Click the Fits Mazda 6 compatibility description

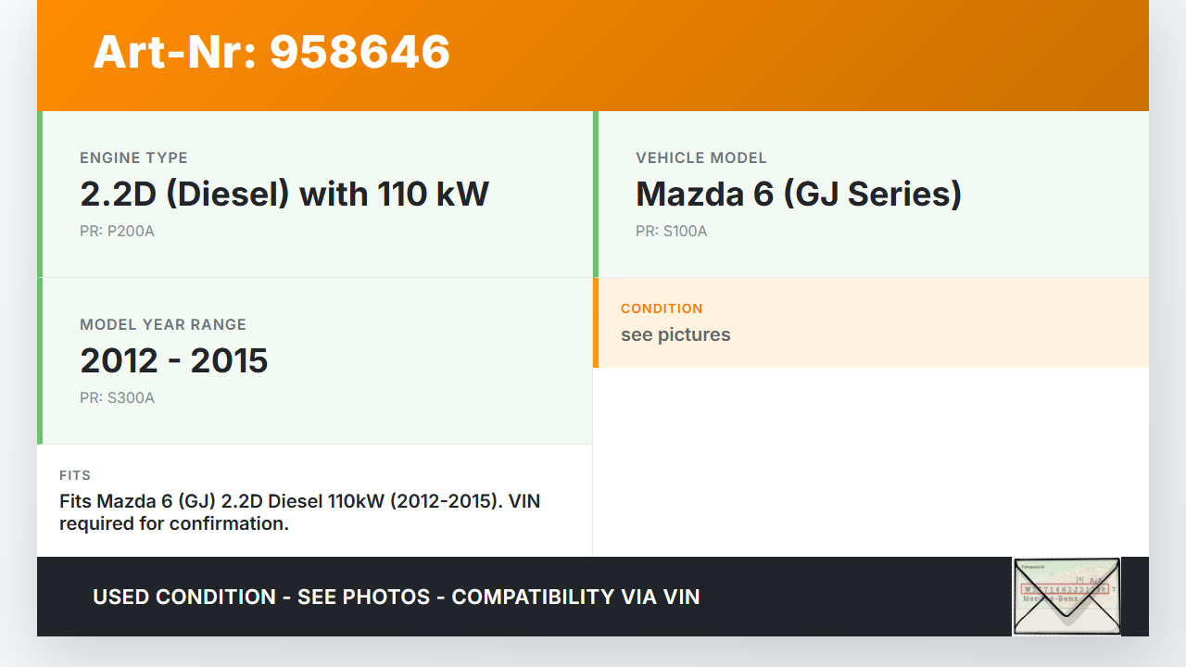point(299,512)
